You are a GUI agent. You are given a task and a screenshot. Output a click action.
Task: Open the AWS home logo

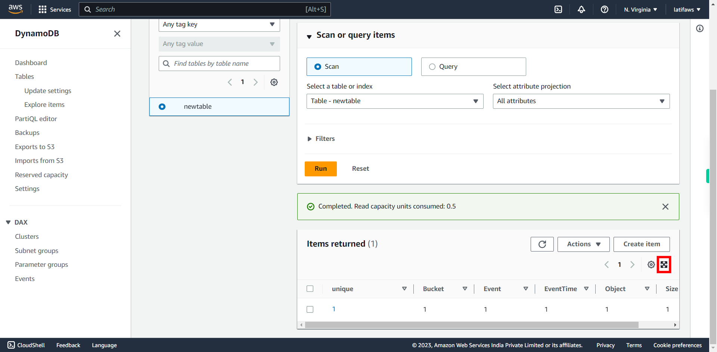pos(15,9)
